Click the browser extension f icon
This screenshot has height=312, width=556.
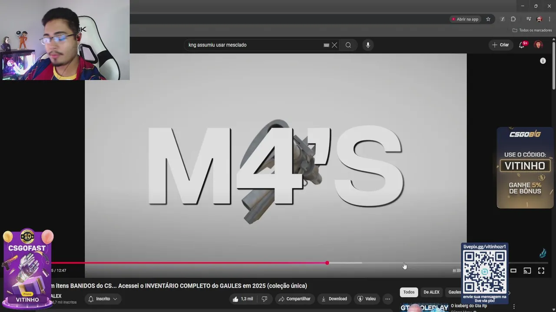(x=503, y=19)
